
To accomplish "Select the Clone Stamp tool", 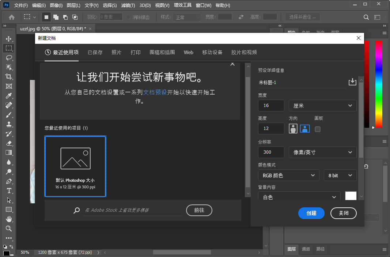I will [9, 124].
